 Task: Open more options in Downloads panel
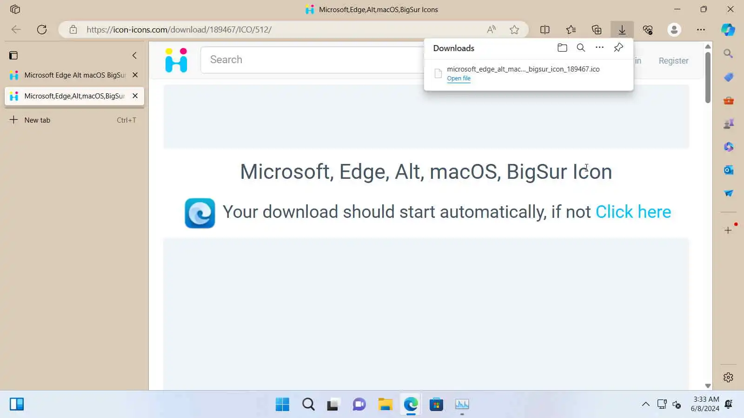coord(600,48)
